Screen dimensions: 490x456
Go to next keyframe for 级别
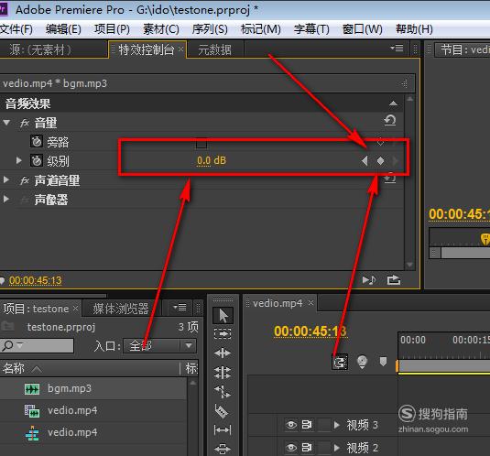[396, 160]
